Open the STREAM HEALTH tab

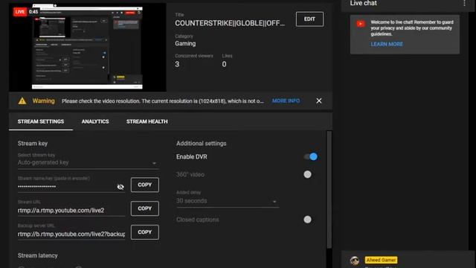click(147, 121)
